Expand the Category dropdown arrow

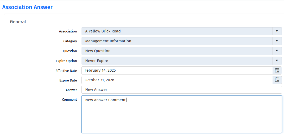click(277, 41)
